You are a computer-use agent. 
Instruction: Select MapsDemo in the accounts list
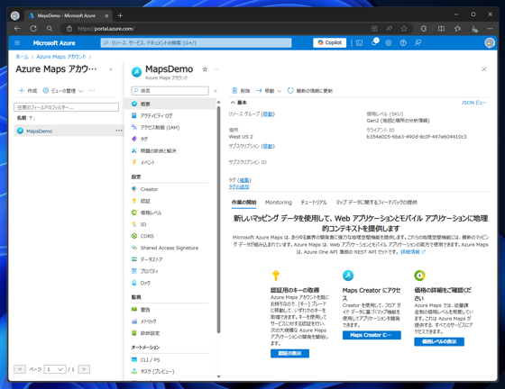(x=39, y=131)
